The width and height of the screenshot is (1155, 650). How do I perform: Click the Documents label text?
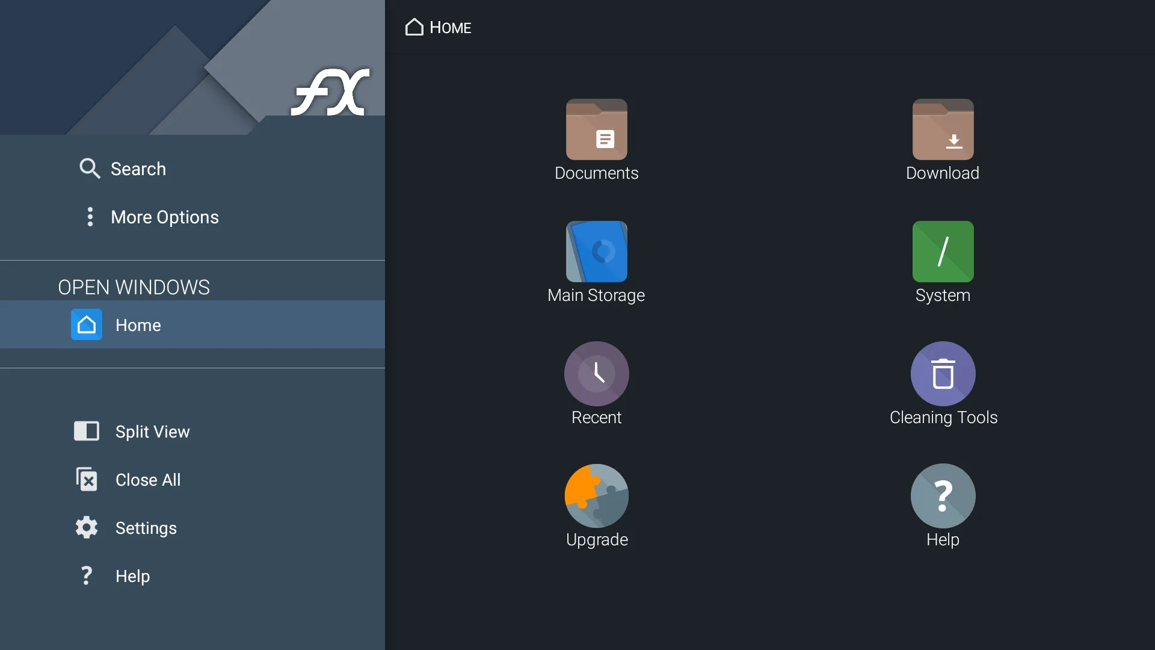click(x=596, y=173)
